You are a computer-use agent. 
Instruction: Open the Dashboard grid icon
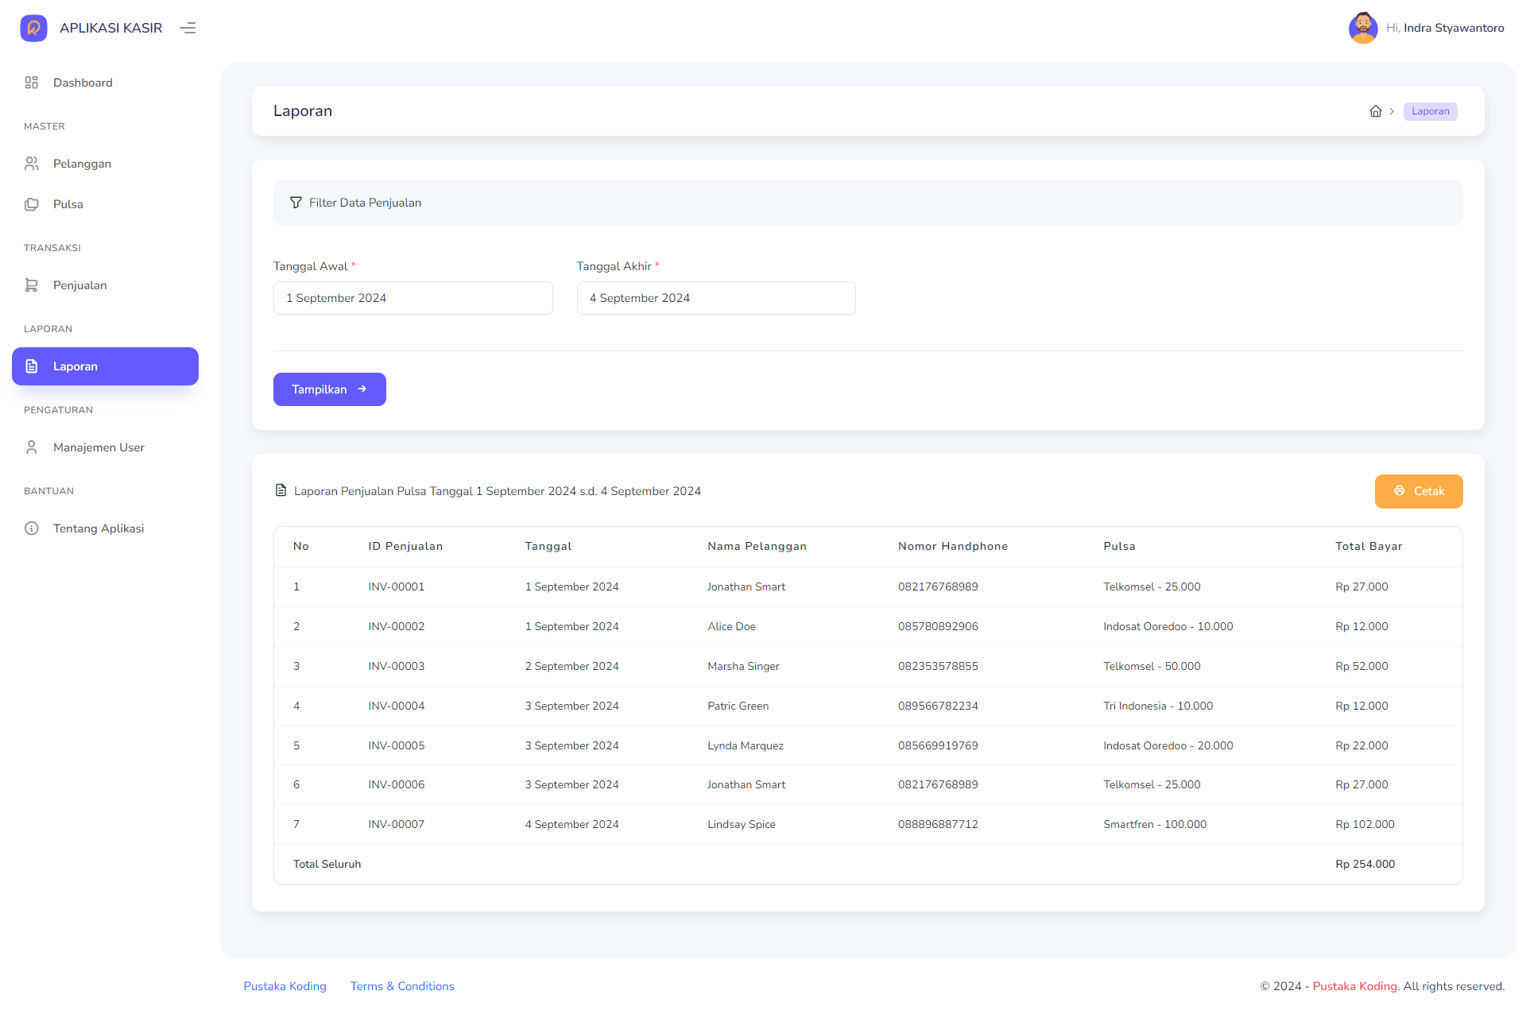pyautogui.click(x=32, y=82)
